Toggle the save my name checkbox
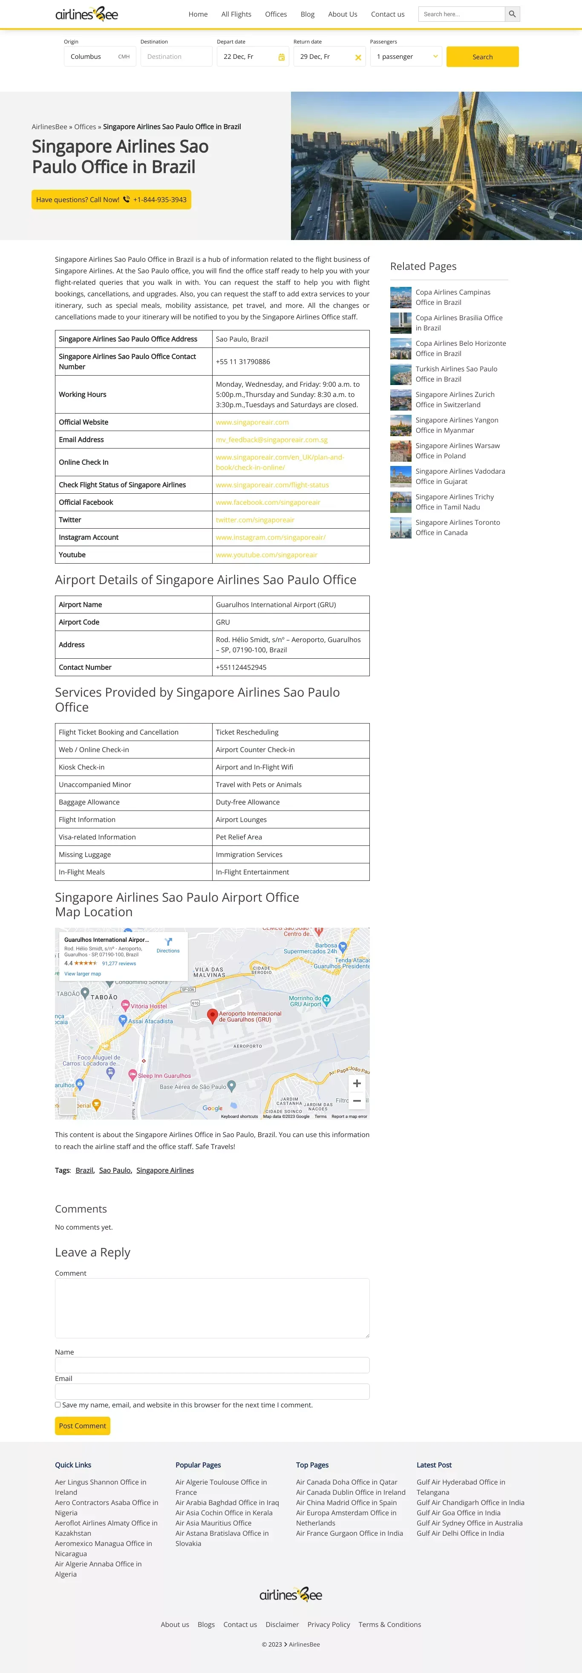Viewport: 582px width, 1673px height. (58, 1404)
